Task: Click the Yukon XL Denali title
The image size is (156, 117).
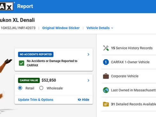Action: [17, 20]
